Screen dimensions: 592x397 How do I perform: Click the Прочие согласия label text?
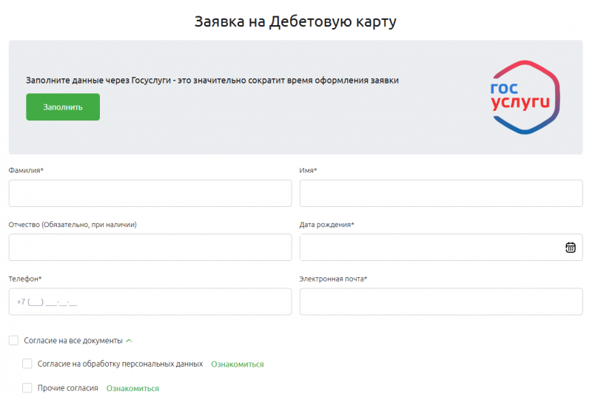pos(67,388)
